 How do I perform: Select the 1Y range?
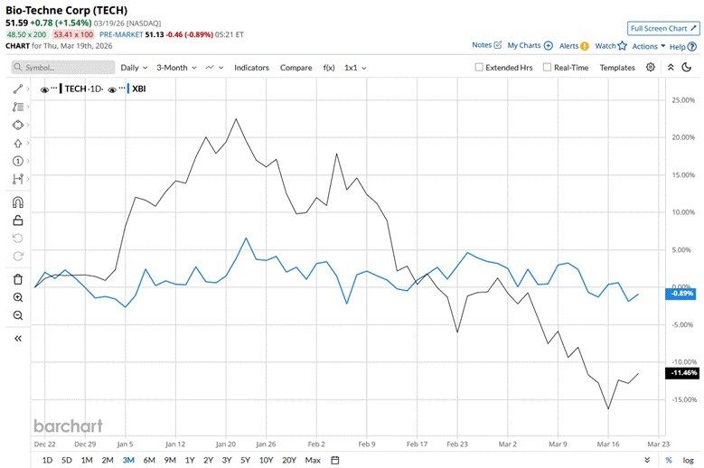click(190, 460)
